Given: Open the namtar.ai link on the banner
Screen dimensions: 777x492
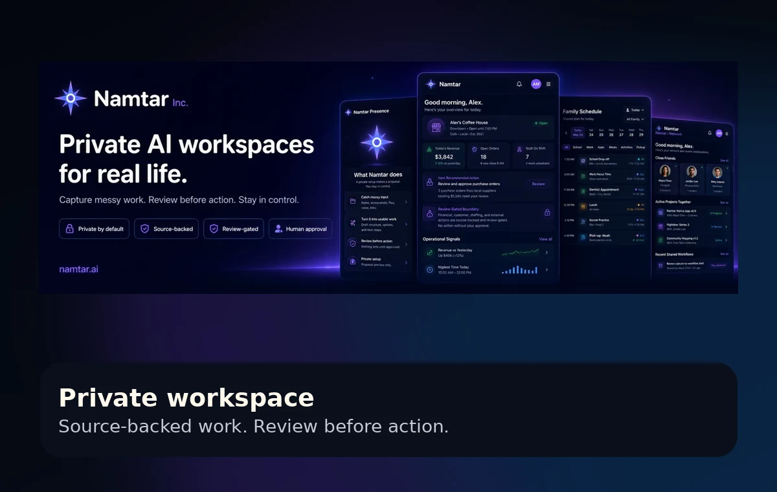Looking at the screenshot, I should click(78, 269).
